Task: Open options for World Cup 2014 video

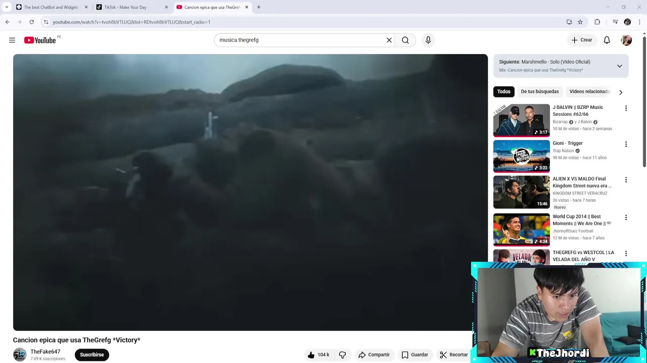Action: tap(626, 218)
